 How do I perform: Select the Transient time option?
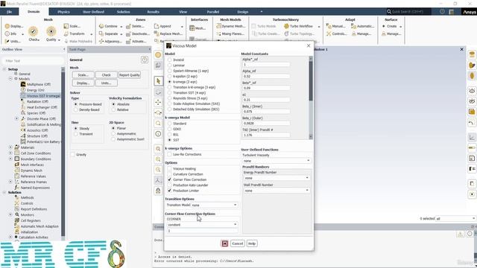click(76, 134)
